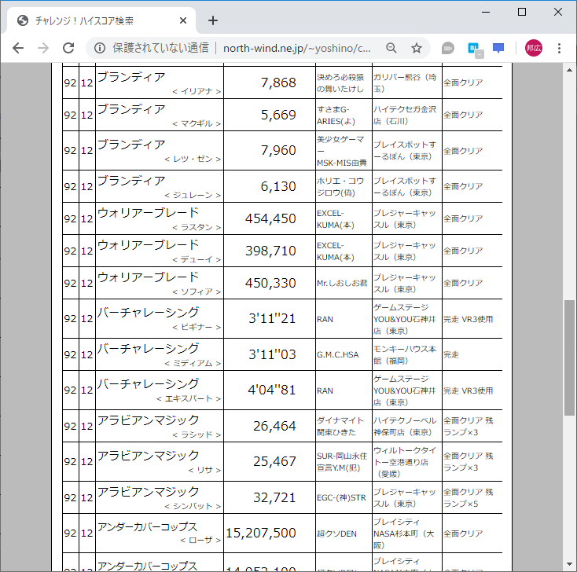The image size is (577, 572).
Task: Select the score 450,330
Action: point(270,283)
